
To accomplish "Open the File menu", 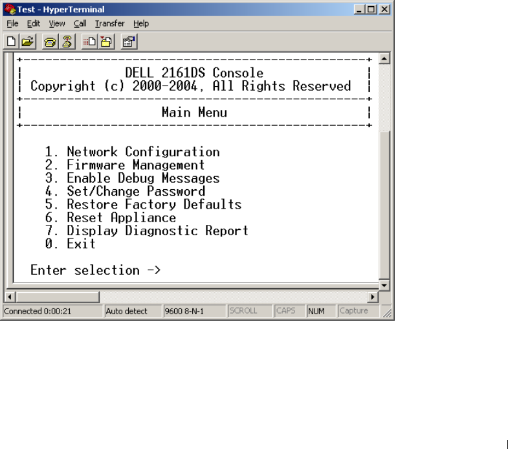I will click(x=12, y=24).
